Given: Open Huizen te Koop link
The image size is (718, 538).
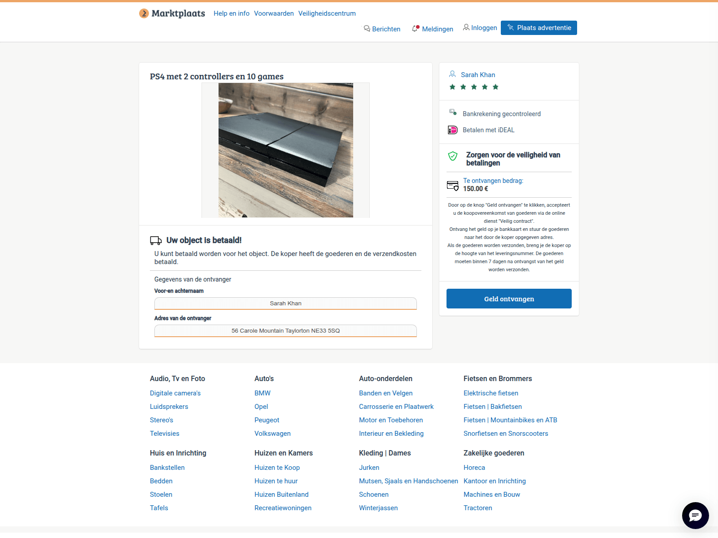Looking at the screenshot, I should pos(277,468).
